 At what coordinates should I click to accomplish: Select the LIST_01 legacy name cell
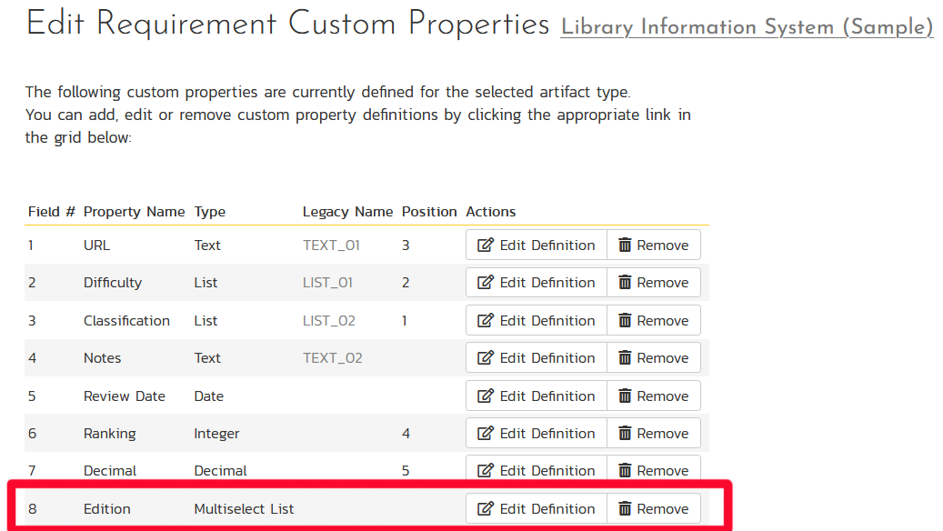click(327, 283)
